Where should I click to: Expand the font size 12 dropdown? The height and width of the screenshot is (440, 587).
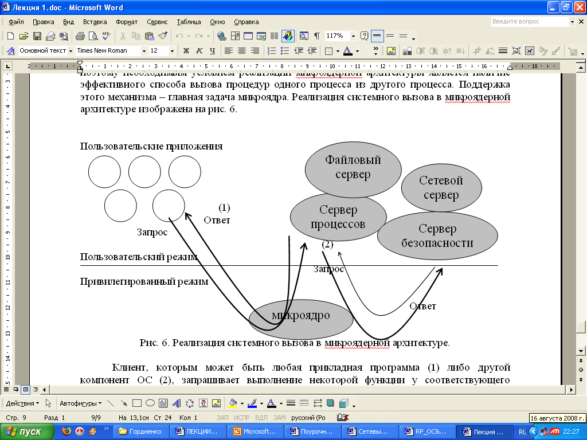[x=172, y=50]
